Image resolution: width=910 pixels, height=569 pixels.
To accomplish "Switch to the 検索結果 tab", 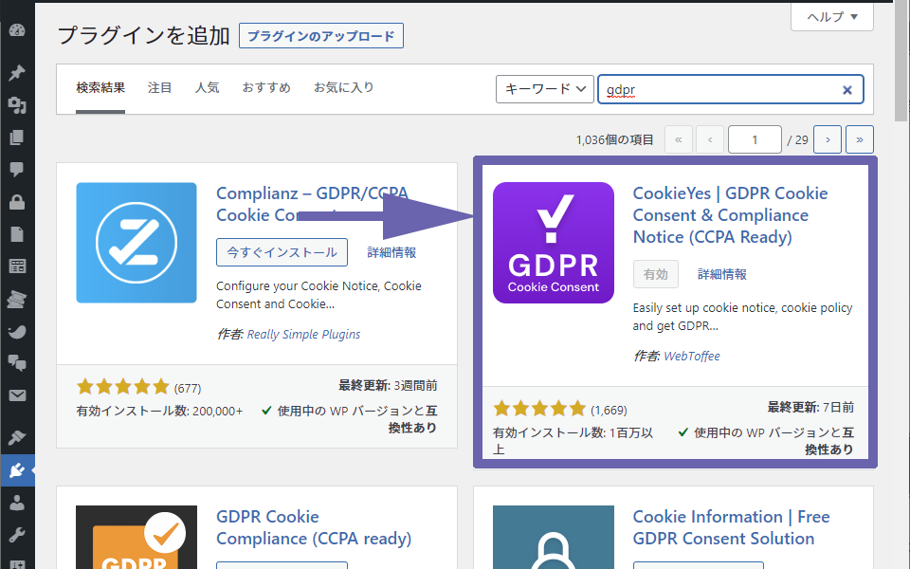I will tap(100, 87).
